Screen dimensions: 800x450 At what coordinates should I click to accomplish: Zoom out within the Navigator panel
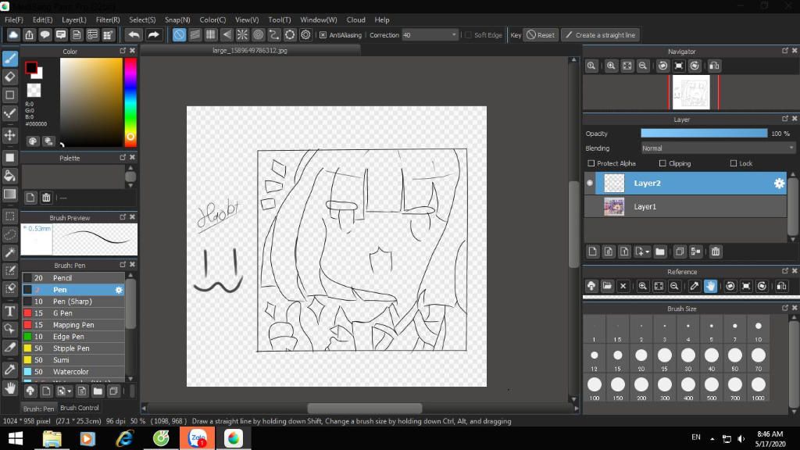(643, 66)
